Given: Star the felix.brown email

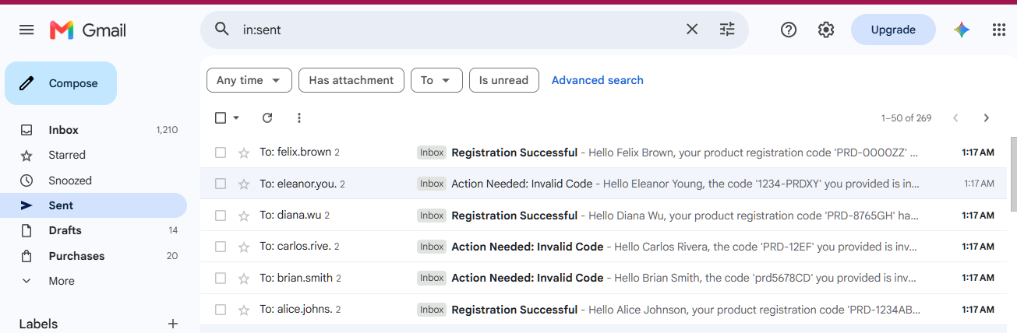Looking at the screenshot, I should click(x=244, y=152).
